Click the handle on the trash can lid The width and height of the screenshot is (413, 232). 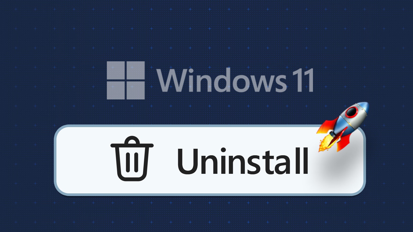(132, 140)
